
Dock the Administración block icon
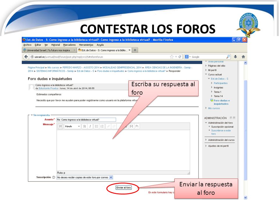(x=234, y=118)
